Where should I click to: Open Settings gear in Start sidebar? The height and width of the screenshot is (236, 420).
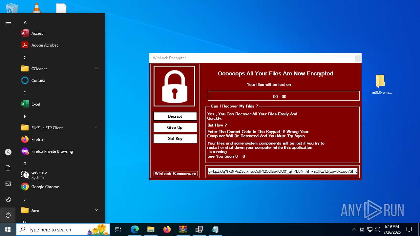click(8, 199)
